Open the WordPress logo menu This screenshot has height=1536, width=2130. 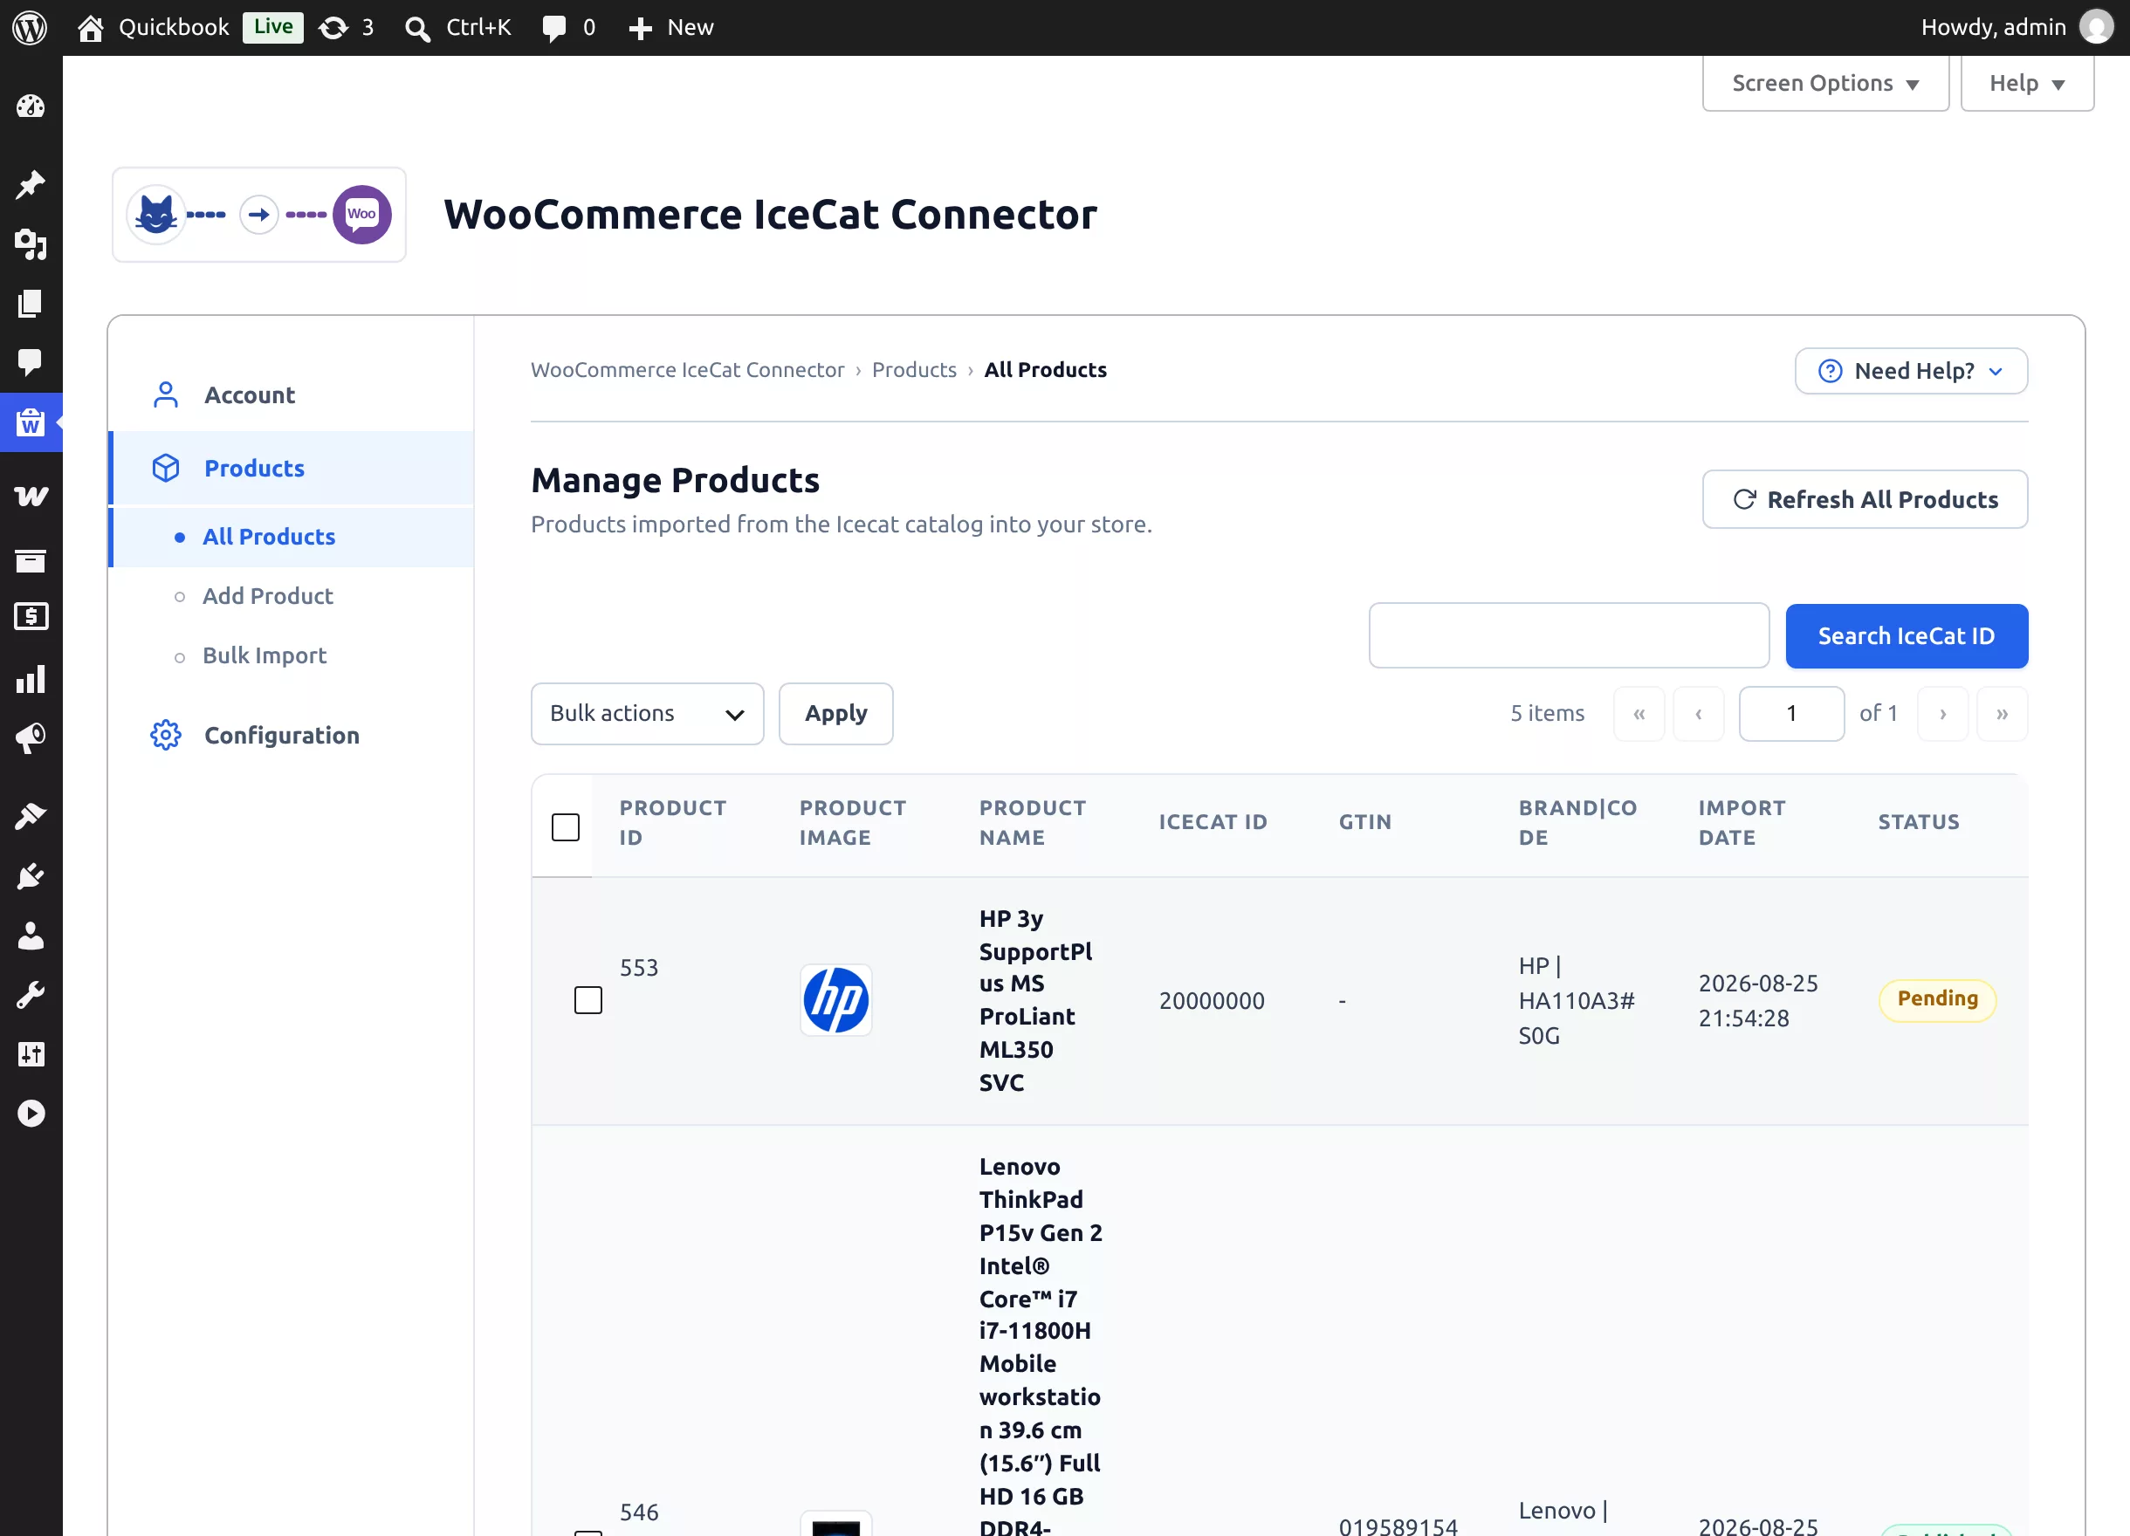(x=30, y=27)
